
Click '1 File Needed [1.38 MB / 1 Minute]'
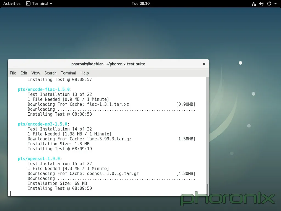69,134
